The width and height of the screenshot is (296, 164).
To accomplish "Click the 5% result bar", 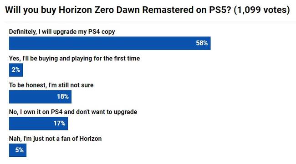I will click(x=18, y=150).
